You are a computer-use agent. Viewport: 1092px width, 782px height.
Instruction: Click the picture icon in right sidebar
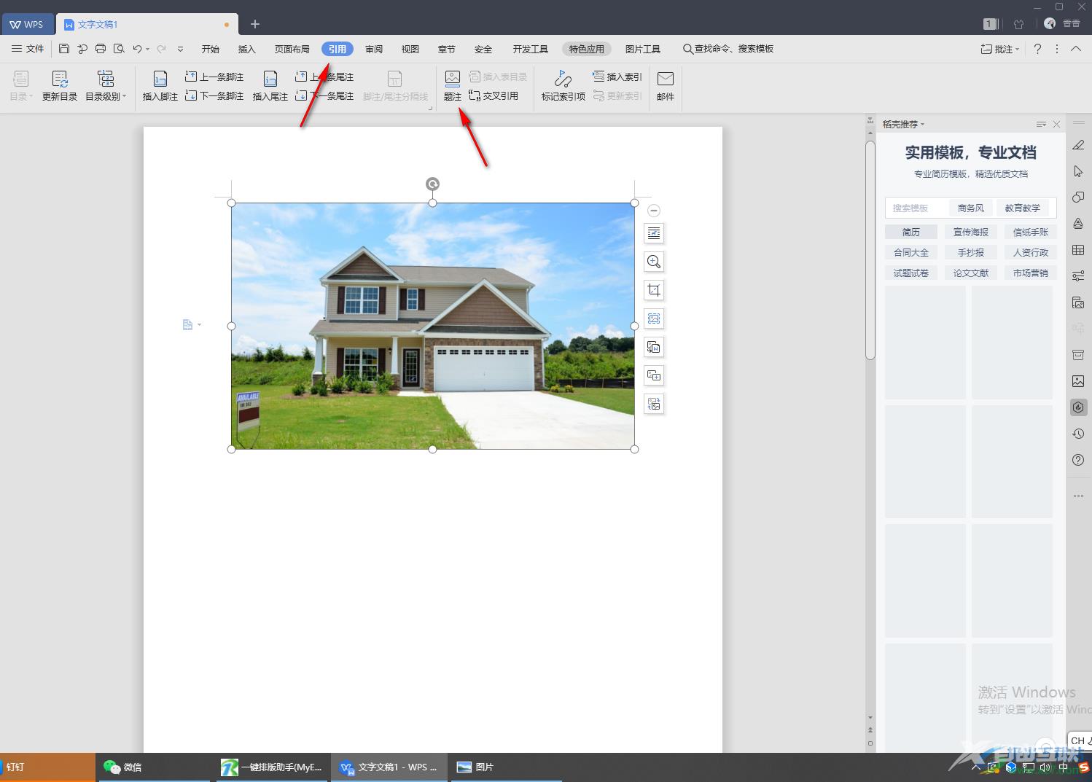[x=1078, y=381]
